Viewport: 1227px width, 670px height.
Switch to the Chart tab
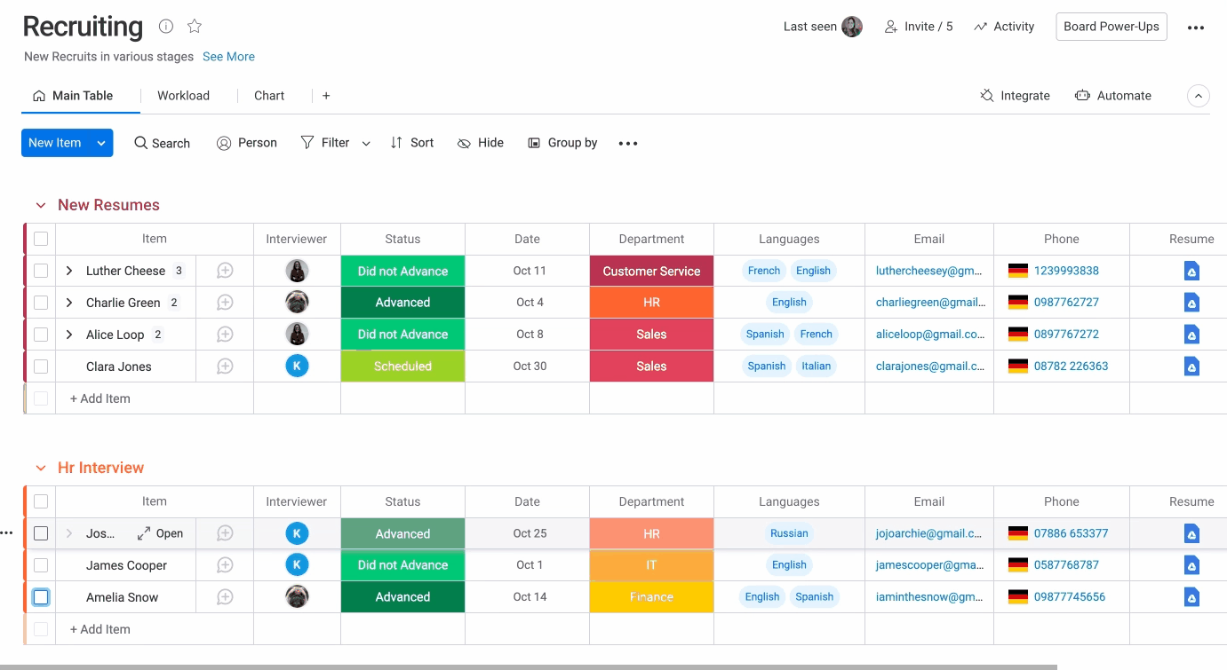269,96
